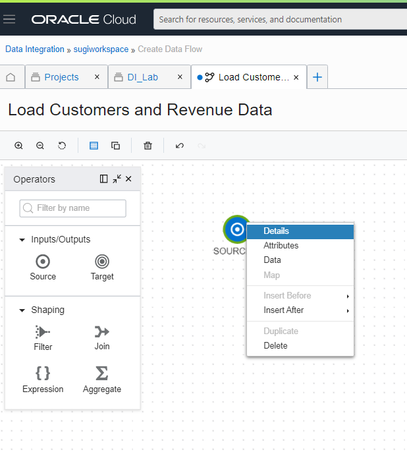
Task: Click the Create Data Flow breadcrumb text
Action: [x=170, y=49]
